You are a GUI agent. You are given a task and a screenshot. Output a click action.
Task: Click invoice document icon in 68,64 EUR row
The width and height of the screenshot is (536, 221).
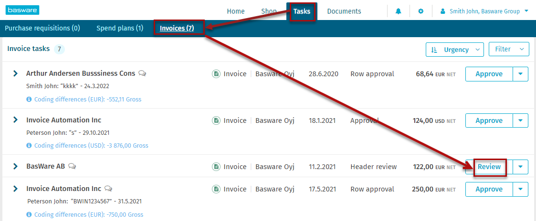coord(216,74)
